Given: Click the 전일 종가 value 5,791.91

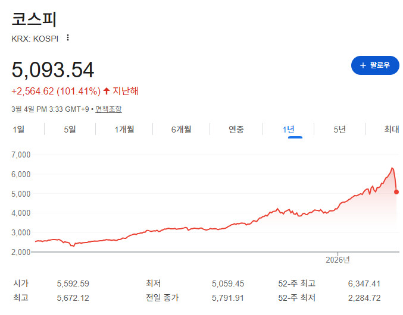Looking at the screenshot, I should click(x=228, y=297).
